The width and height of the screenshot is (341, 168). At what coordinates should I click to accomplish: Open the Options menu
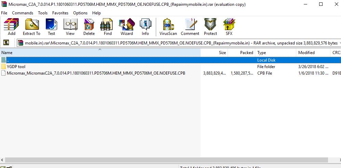tap(80, 13)
